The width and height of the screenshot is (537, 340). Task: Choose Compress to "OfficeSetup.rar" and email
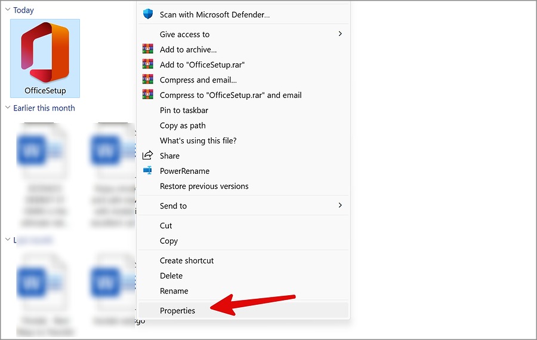[243, 94]
